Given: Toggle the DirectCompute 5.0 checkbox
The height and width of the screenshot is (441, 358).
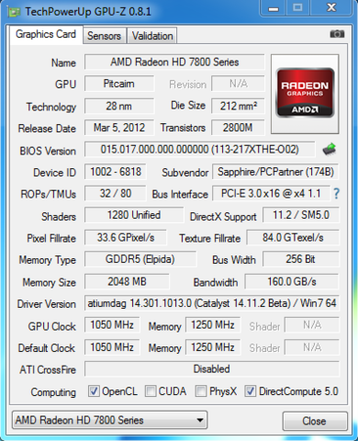Looking at the screenshot, I should (x=250, y=391).
